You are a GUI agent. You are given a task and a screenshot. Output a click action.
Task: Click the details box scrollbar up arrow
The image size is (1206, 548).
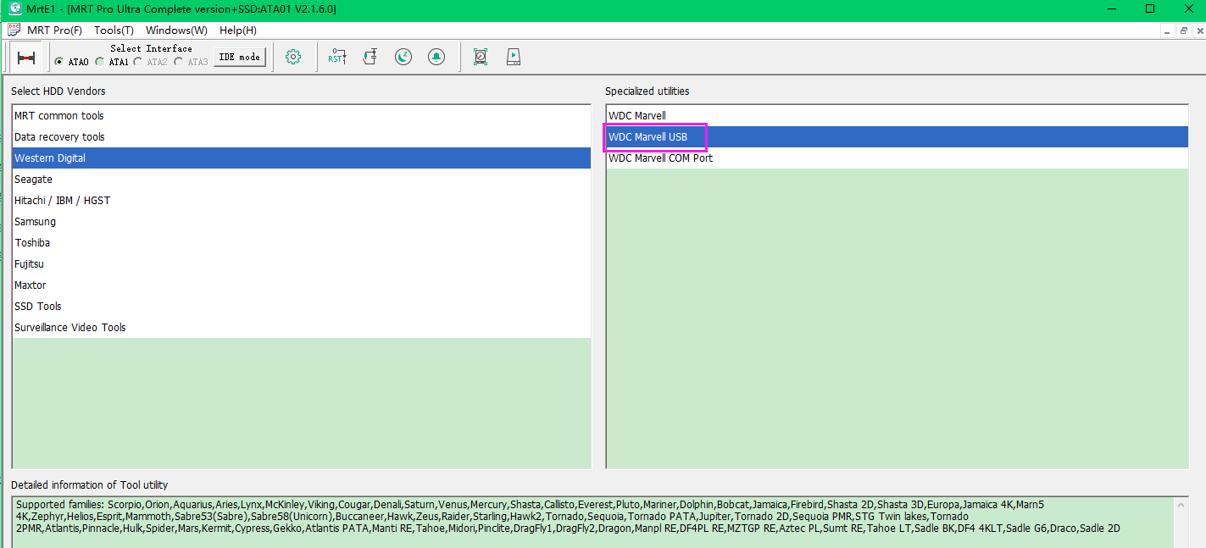click(1183, 506)
